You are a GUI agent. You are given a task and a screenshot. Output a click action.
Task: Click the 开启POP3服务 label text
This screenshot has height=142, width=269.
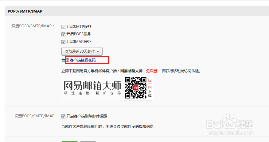79,34
